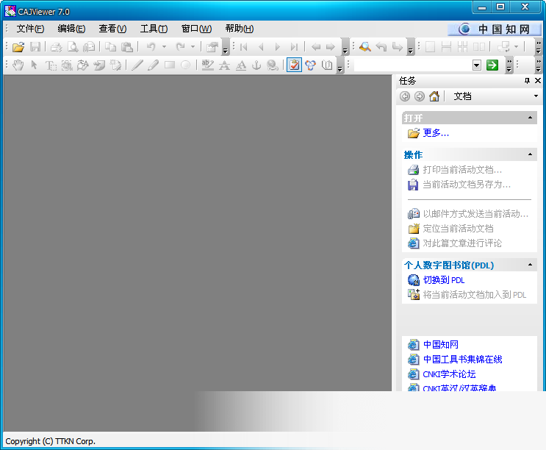Open the 编辑(E) menu
The height and width of the screenshot is (450, 546).
[x=71, y=29]
